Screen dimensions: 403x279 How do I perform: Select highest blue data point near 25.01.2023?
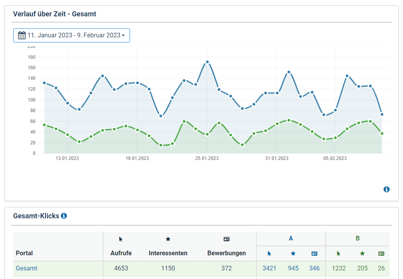pyautogui.click(x=207, y=62)
